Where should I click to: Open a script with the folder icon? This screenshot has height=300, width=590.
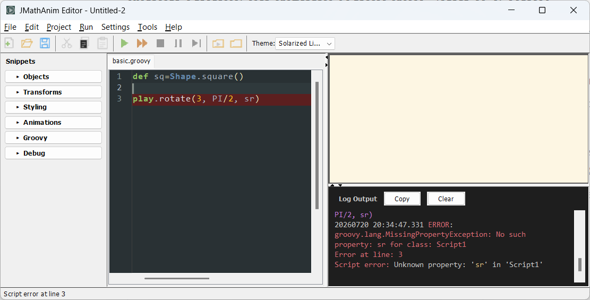27,44
